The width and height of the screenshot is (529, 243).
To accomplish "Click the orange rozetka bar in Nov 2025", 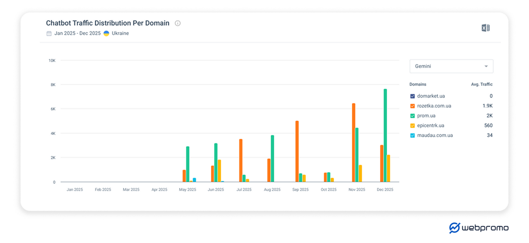I will (354, 143).
